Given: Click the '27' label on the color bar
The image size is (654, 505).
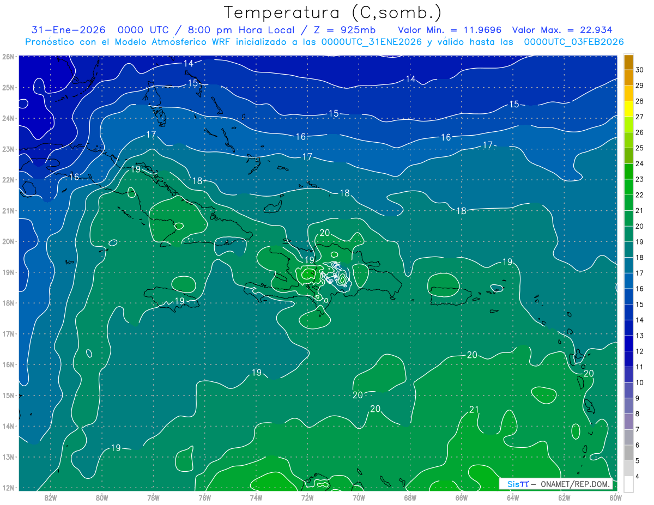Looking at the screenshot, I should (x=640, y=117).
